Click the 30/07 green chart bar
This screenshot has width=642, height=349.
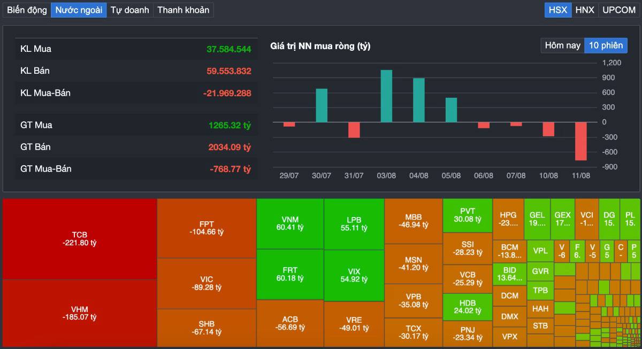click(x=322, y=105)
